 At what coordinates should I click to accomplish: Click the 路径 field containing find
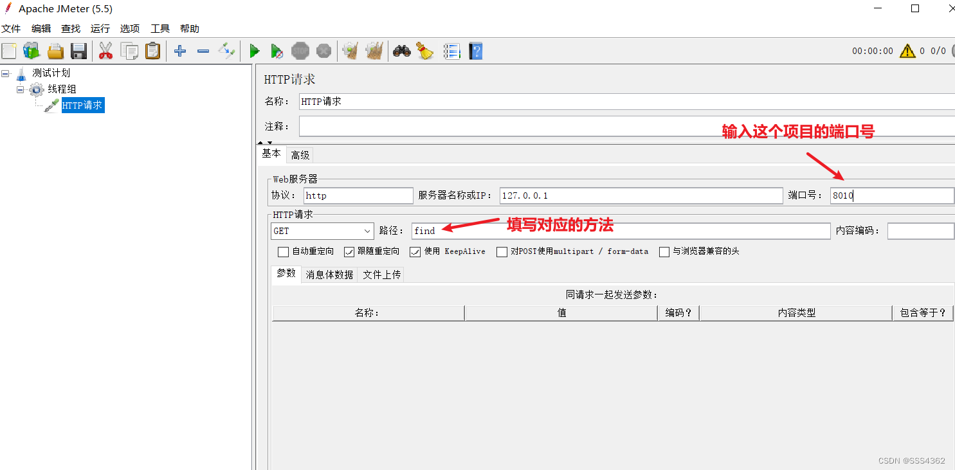click(621, 231)
